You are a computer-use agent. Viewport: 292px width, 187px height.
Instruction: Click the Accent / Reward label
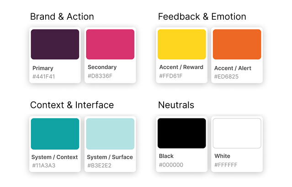click(x=181, y=67)
